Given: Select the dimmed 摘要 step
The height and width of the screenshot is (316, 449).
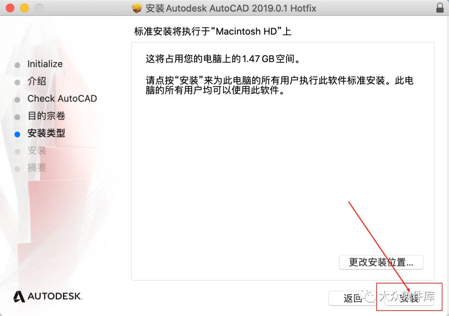Looking at the screenshot, I should click(x=37, y=168).
